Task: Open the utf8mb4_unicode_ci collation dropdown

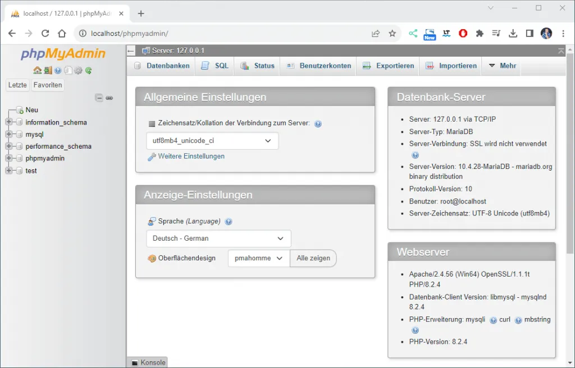Action: tap(212, 141)
